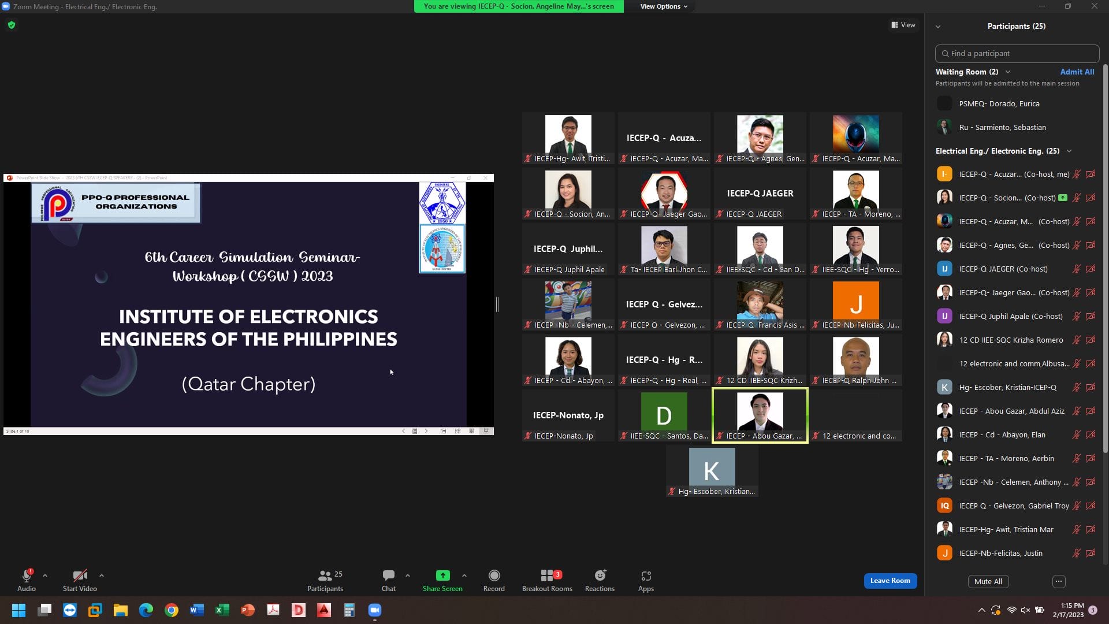Toggle mute icon for Krizha Romero row
This screenshot has height=624, width=1109.
click(1077, 340)
